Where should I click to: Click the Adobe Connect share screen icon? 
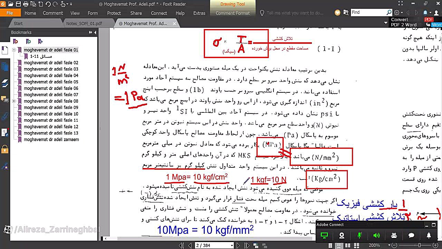pyautogui.click(x=324, y=236)
